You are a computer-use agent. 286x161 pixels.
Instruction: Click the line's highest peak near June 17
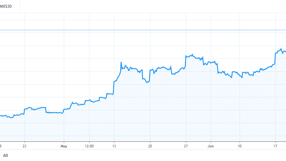coord(281,49)
